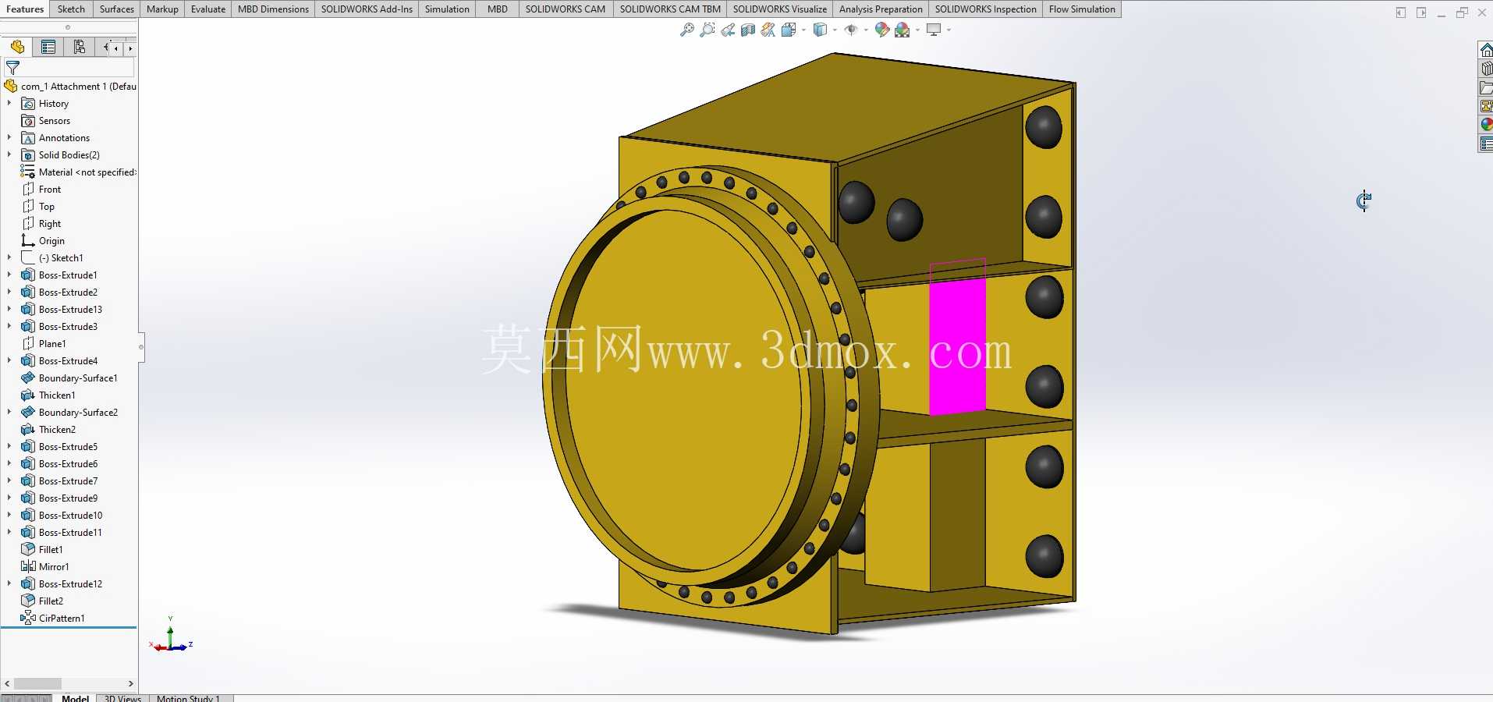Expand the History folder

[9, 103]
